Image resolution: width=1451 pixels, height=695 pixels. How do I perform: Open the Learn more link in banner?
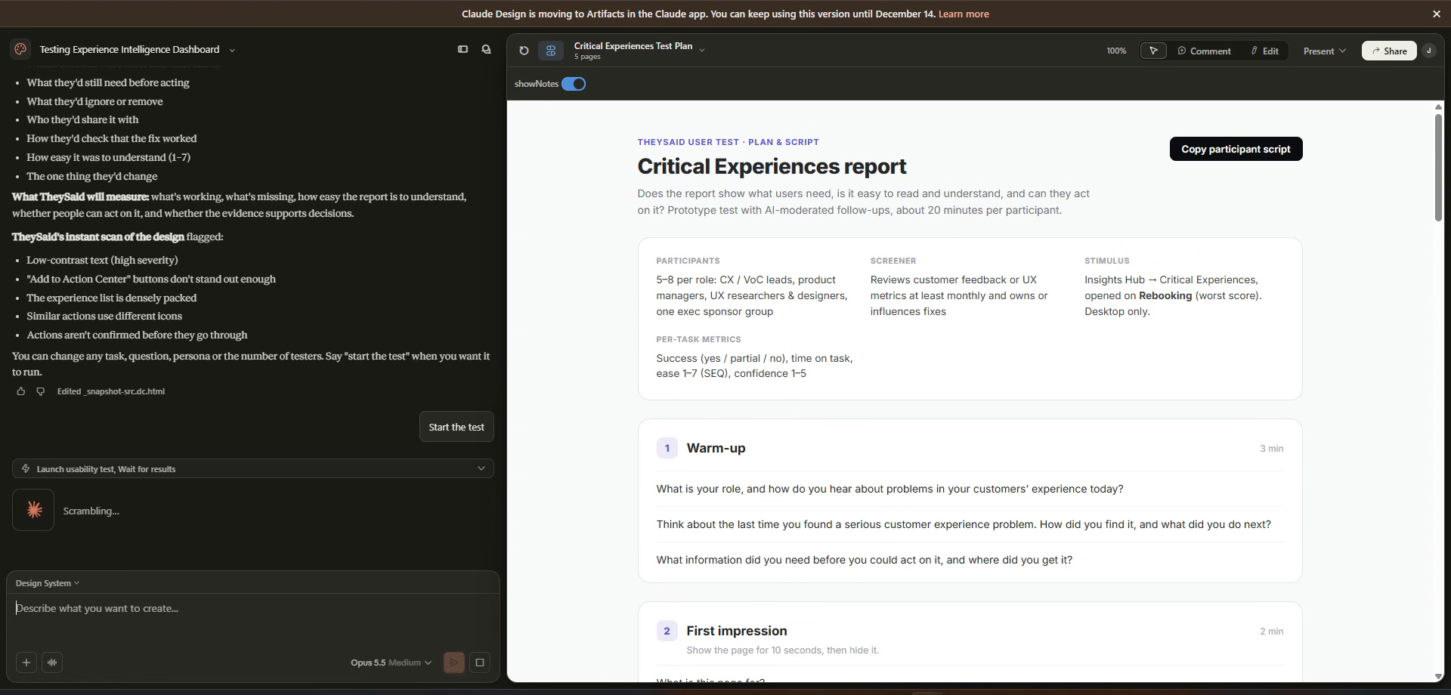click(x=964, y=14)
